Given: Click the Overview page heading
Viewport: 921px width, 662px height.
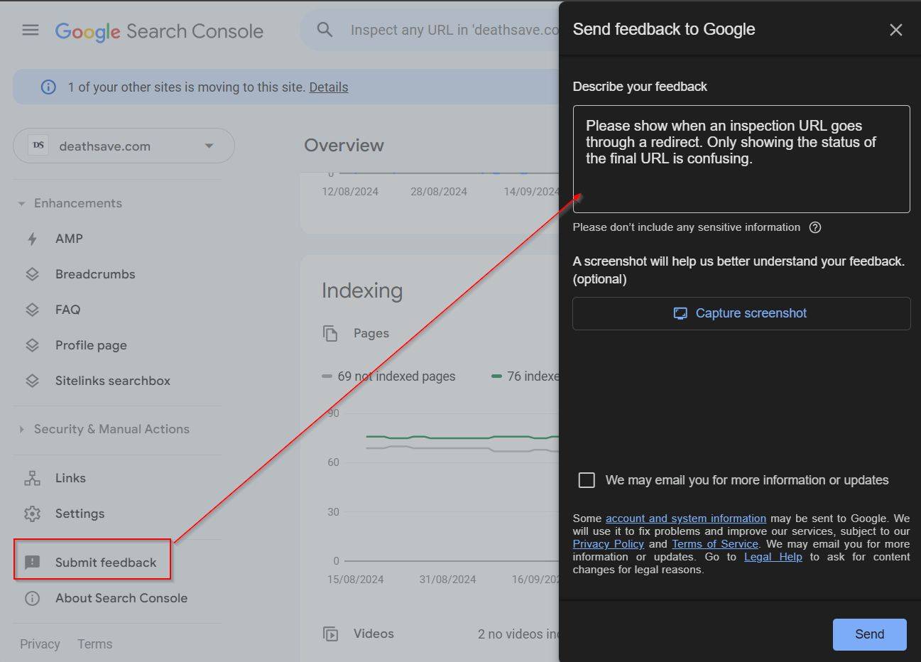Looking at the screenshot, I should [344, 146].
